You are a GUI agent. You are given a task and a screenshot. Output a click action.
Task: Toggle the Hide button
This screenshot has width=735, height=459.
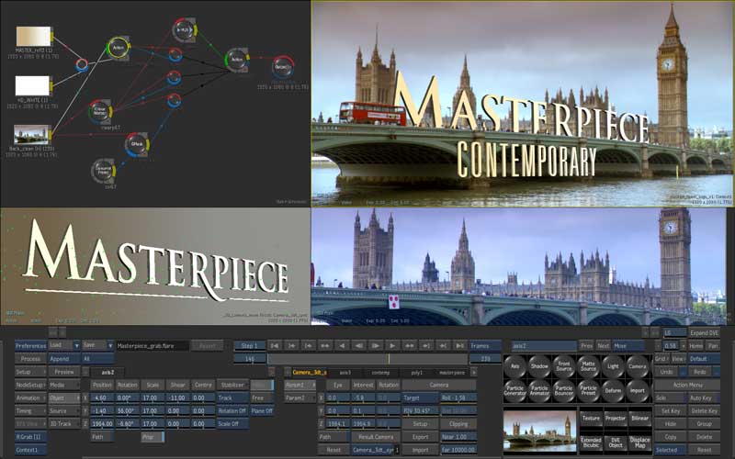pos(670,423)
